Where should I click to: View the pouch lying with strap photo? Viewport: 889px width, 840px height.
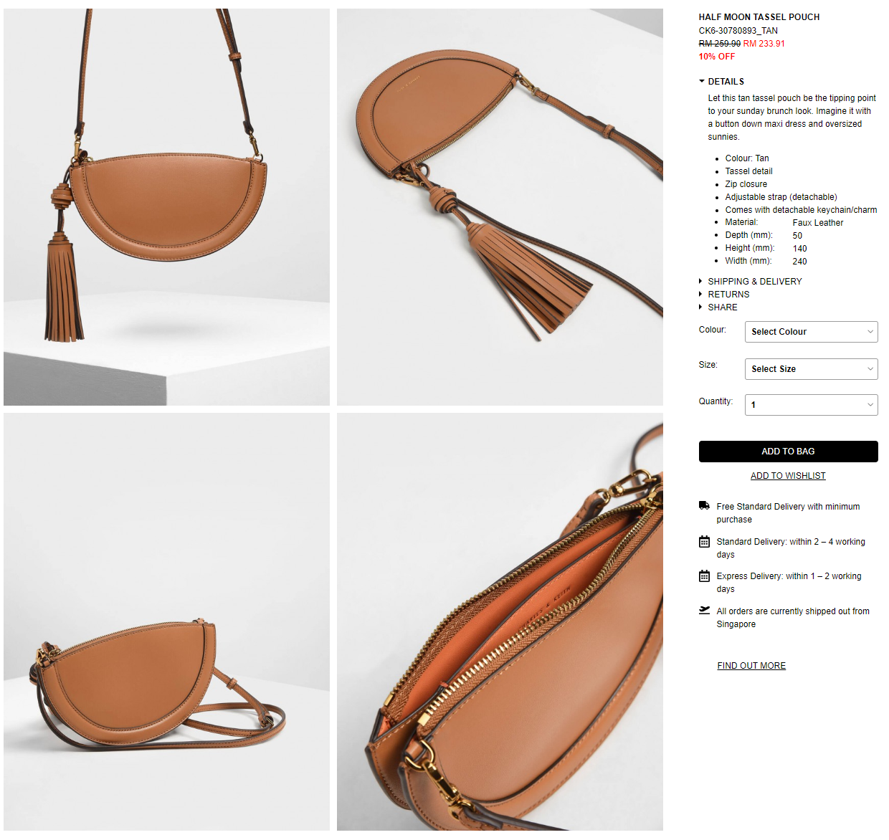tap(166, 622)
